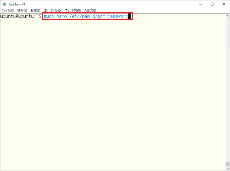This screenshot has width=230, height=171.
Task: Click the empty scrollbar track above the thumb
Action: [x=227, y=89]
